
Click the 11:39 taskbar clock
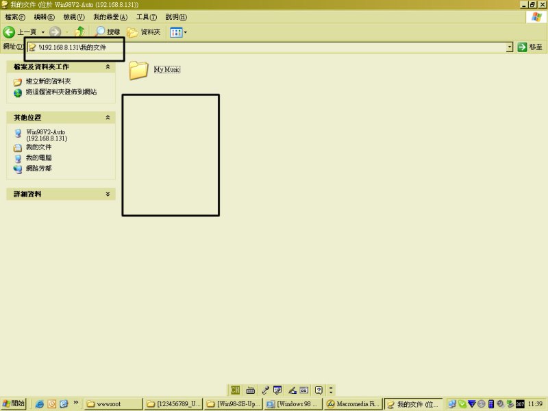coord(535,404)
